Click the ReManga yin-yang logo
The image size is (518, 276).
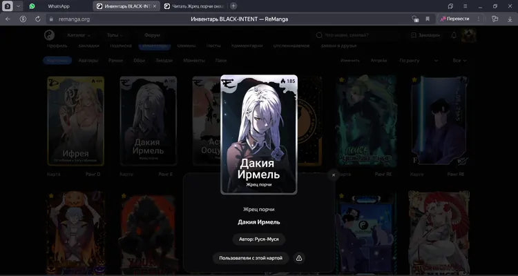click(49, 35)
